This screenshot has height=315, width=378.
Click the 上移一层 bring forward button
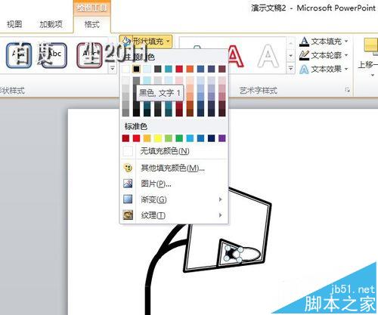coord(369,53)
